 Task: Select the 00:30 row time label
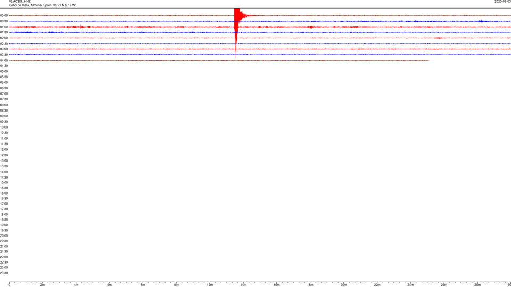[4, 21]
